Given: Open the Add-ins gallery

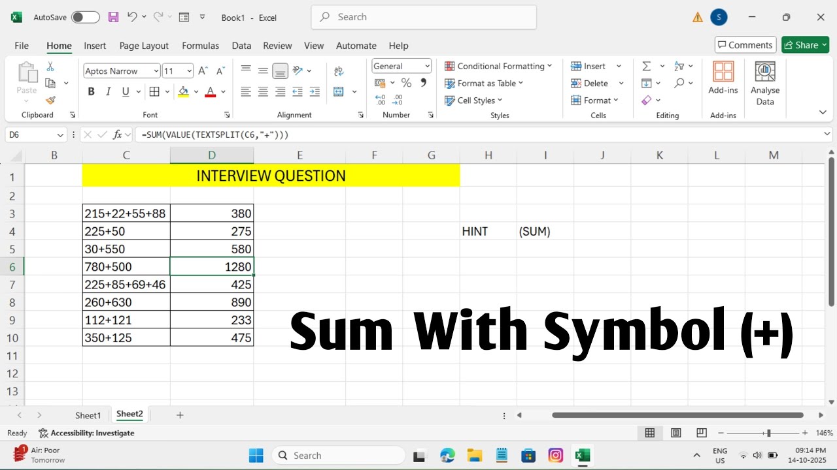Looking at the screenshot, I should pos(723,78).
